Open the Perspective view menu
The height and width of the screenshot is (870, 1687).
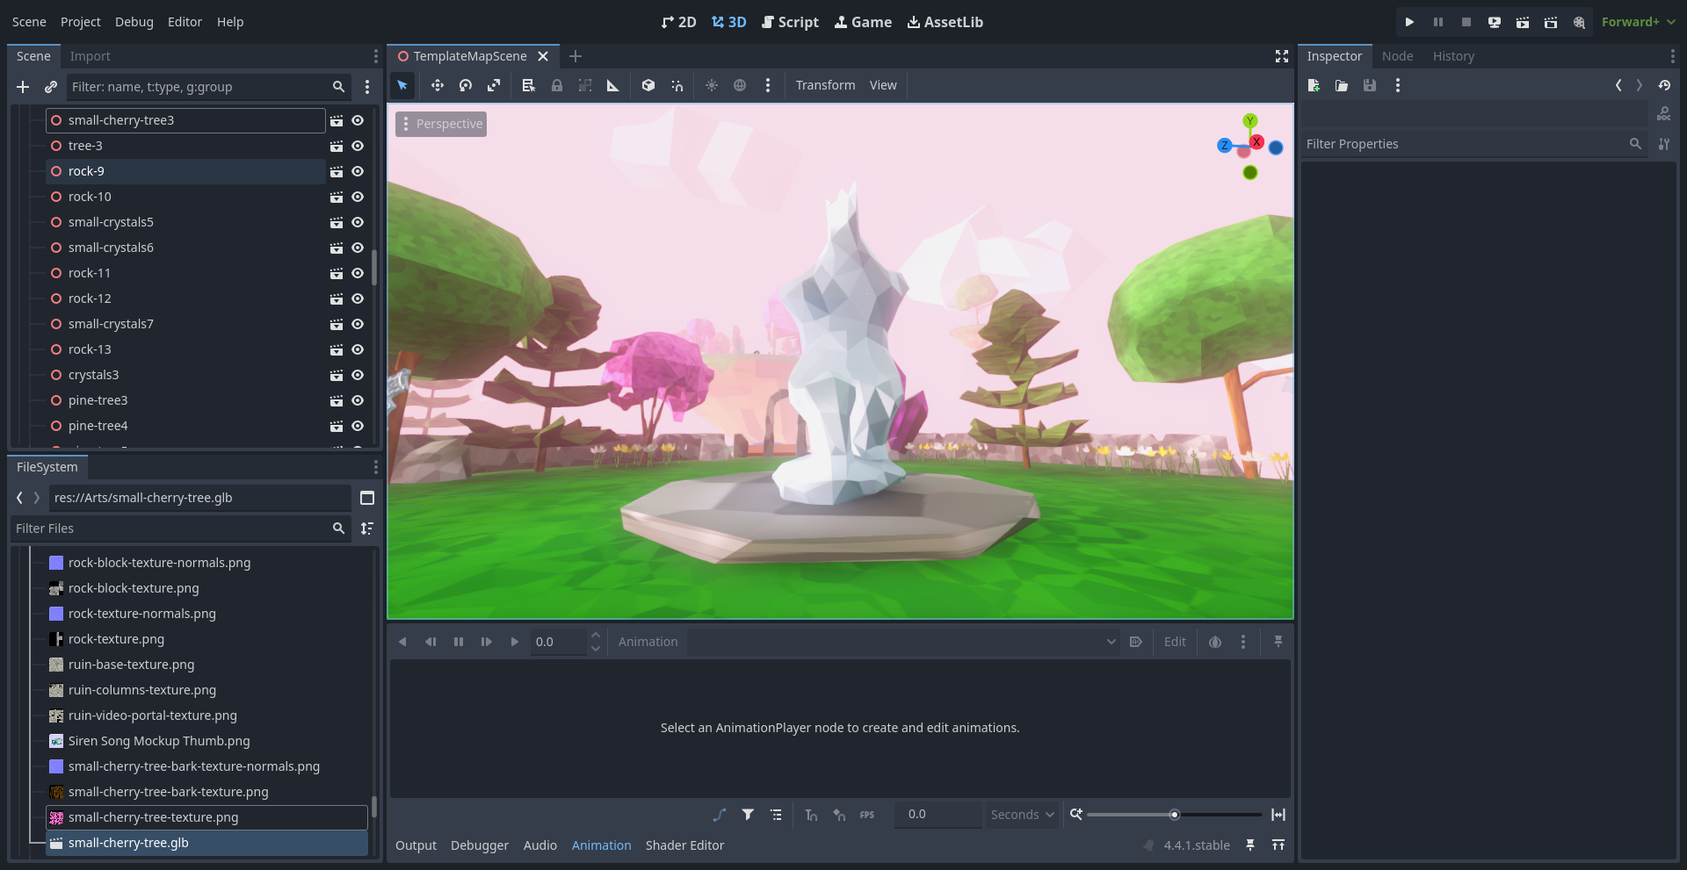tap(441, 124)
